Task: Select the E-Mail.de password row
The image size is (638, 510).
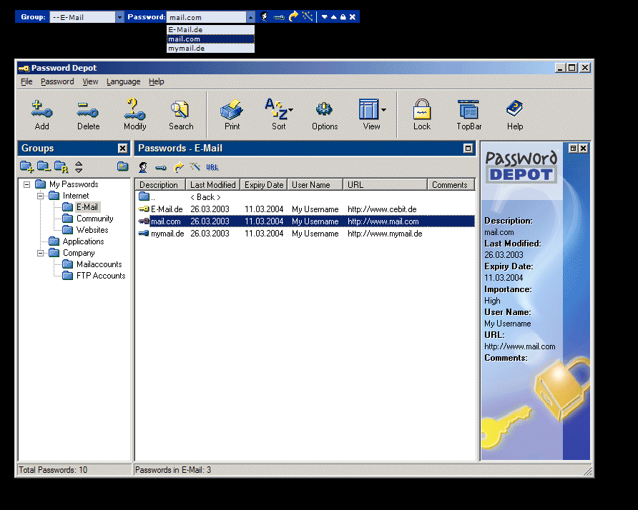Action: coord(305,209)
